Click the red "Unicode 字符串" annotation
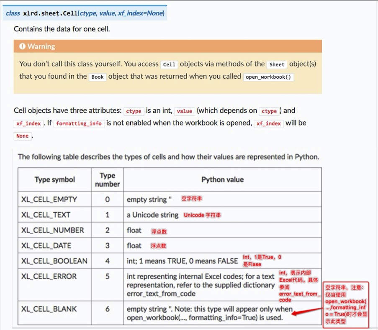 point(202,215)
